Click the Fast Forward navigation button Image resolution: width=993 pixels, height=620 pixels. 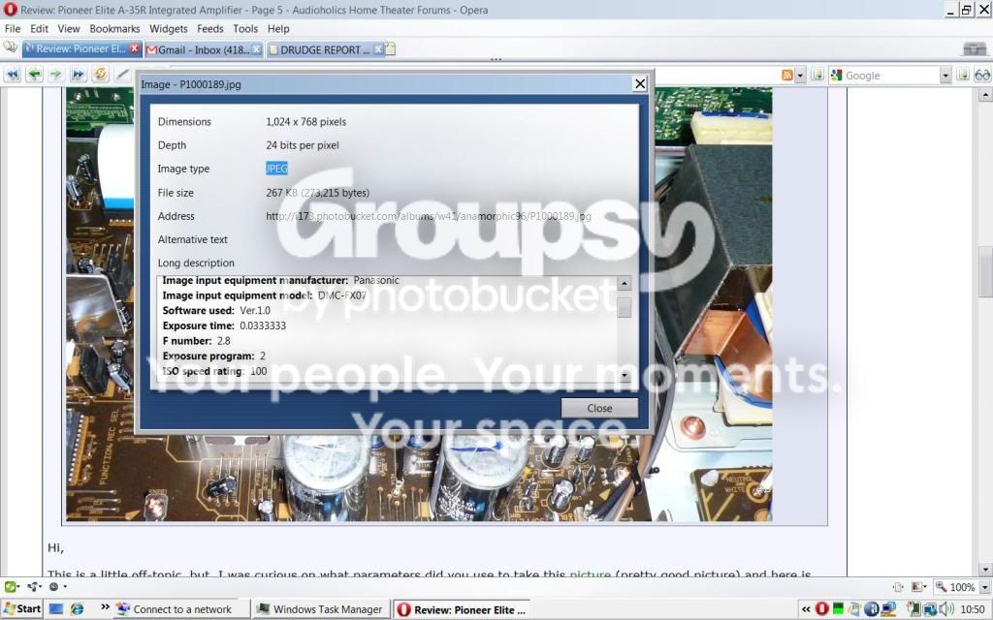(79, 75)
